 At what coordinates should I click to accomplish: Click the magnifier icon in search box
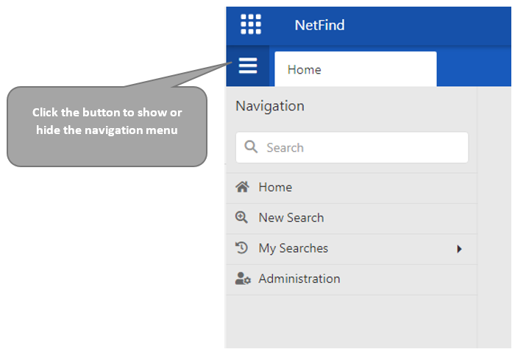(x=251, y=147)
